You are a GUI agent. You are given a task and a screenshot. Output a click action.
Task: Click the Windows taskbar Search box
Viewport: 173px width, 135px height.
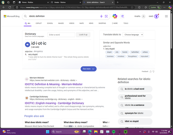[x=66, y=132]
